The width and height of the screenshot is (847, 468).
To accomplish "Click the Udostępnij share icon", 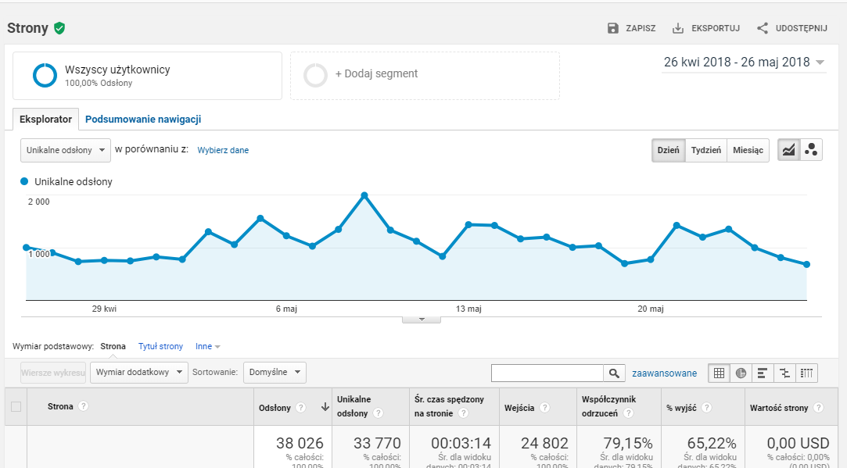I will pyautogui.click(x=763, y=28).
